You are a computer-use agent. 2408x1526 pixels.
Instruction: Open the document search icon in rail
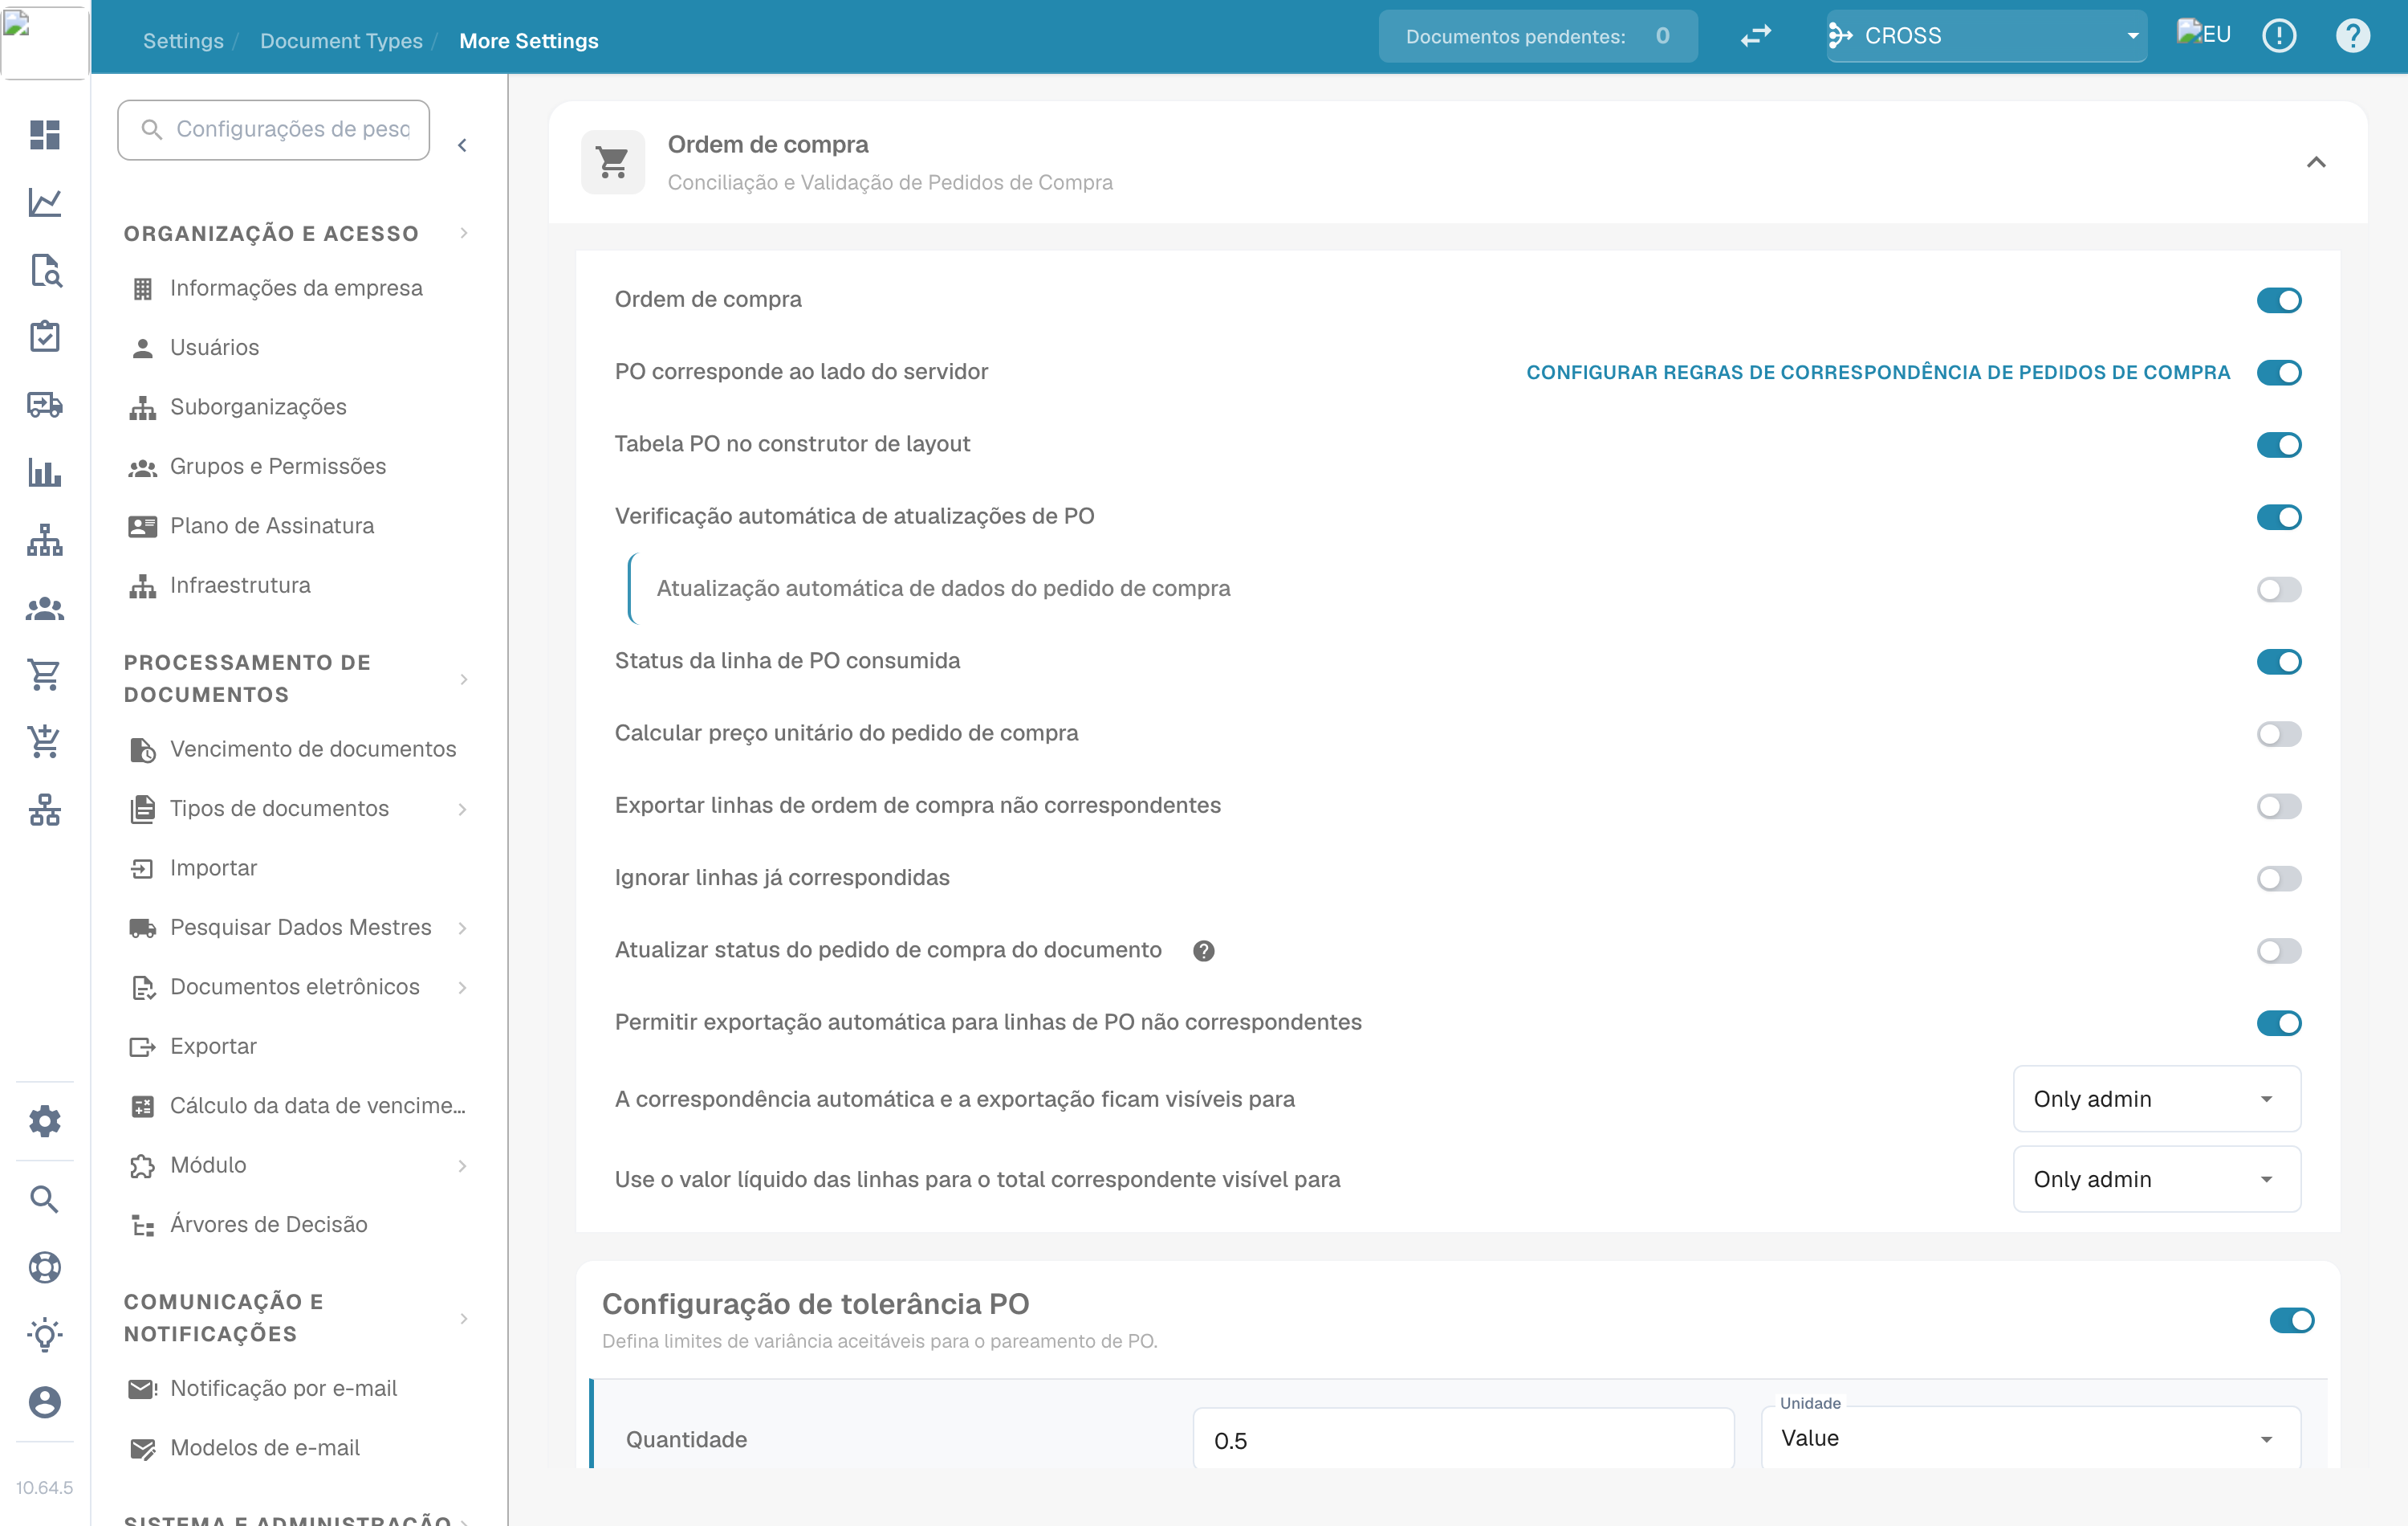(45, 270)
